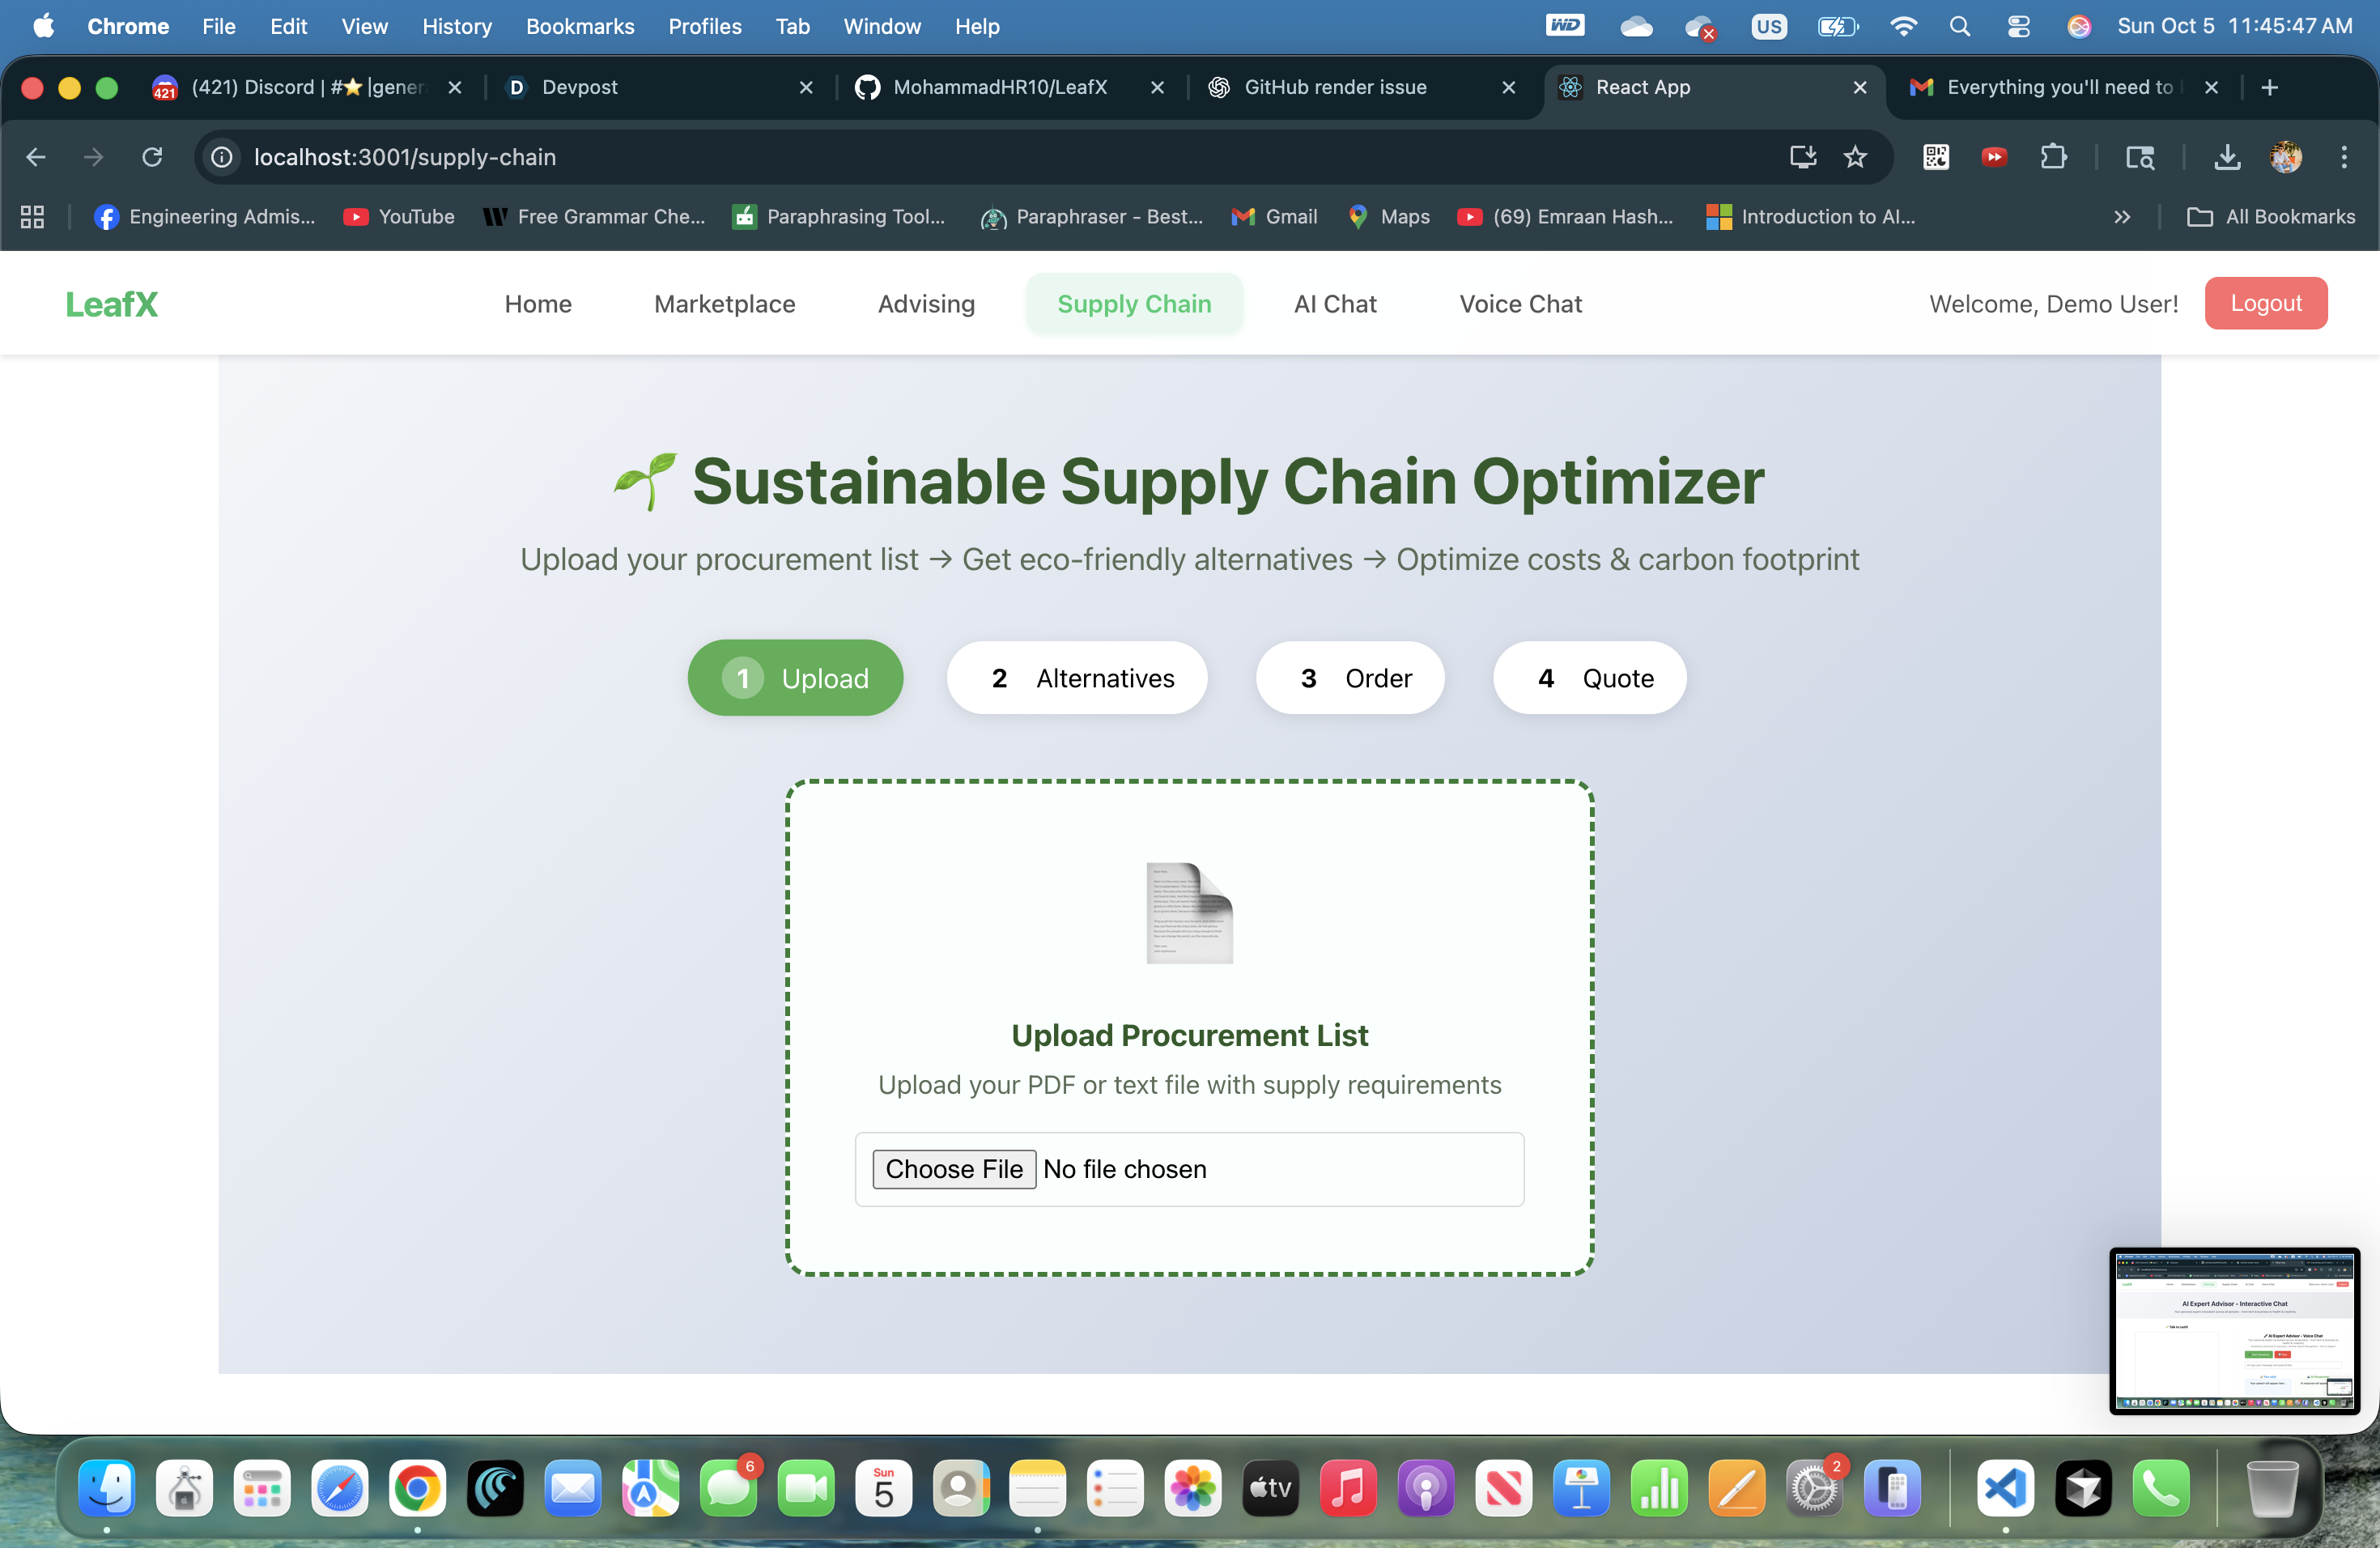Expand hidden bookmarks chevron
Viewport: 2380px width, 1548px height.
pos(2122,217)
